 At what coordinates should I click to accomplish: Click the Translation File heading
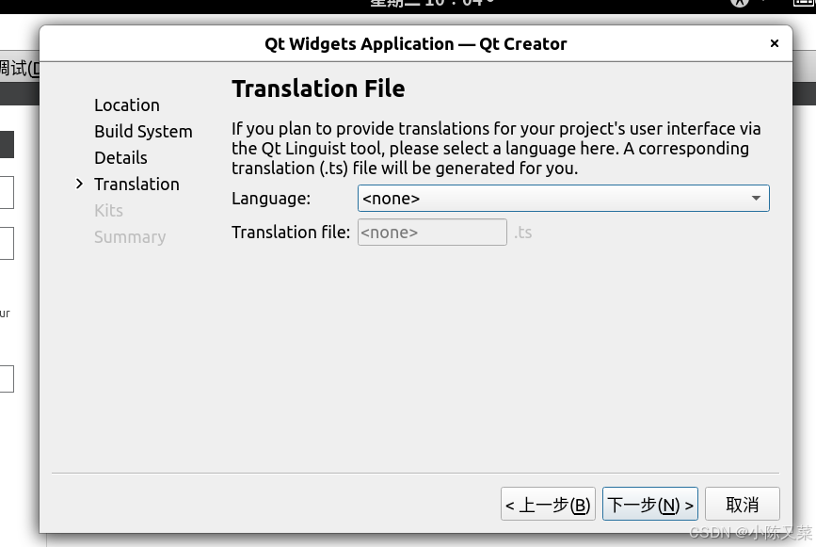pos(318,88)
